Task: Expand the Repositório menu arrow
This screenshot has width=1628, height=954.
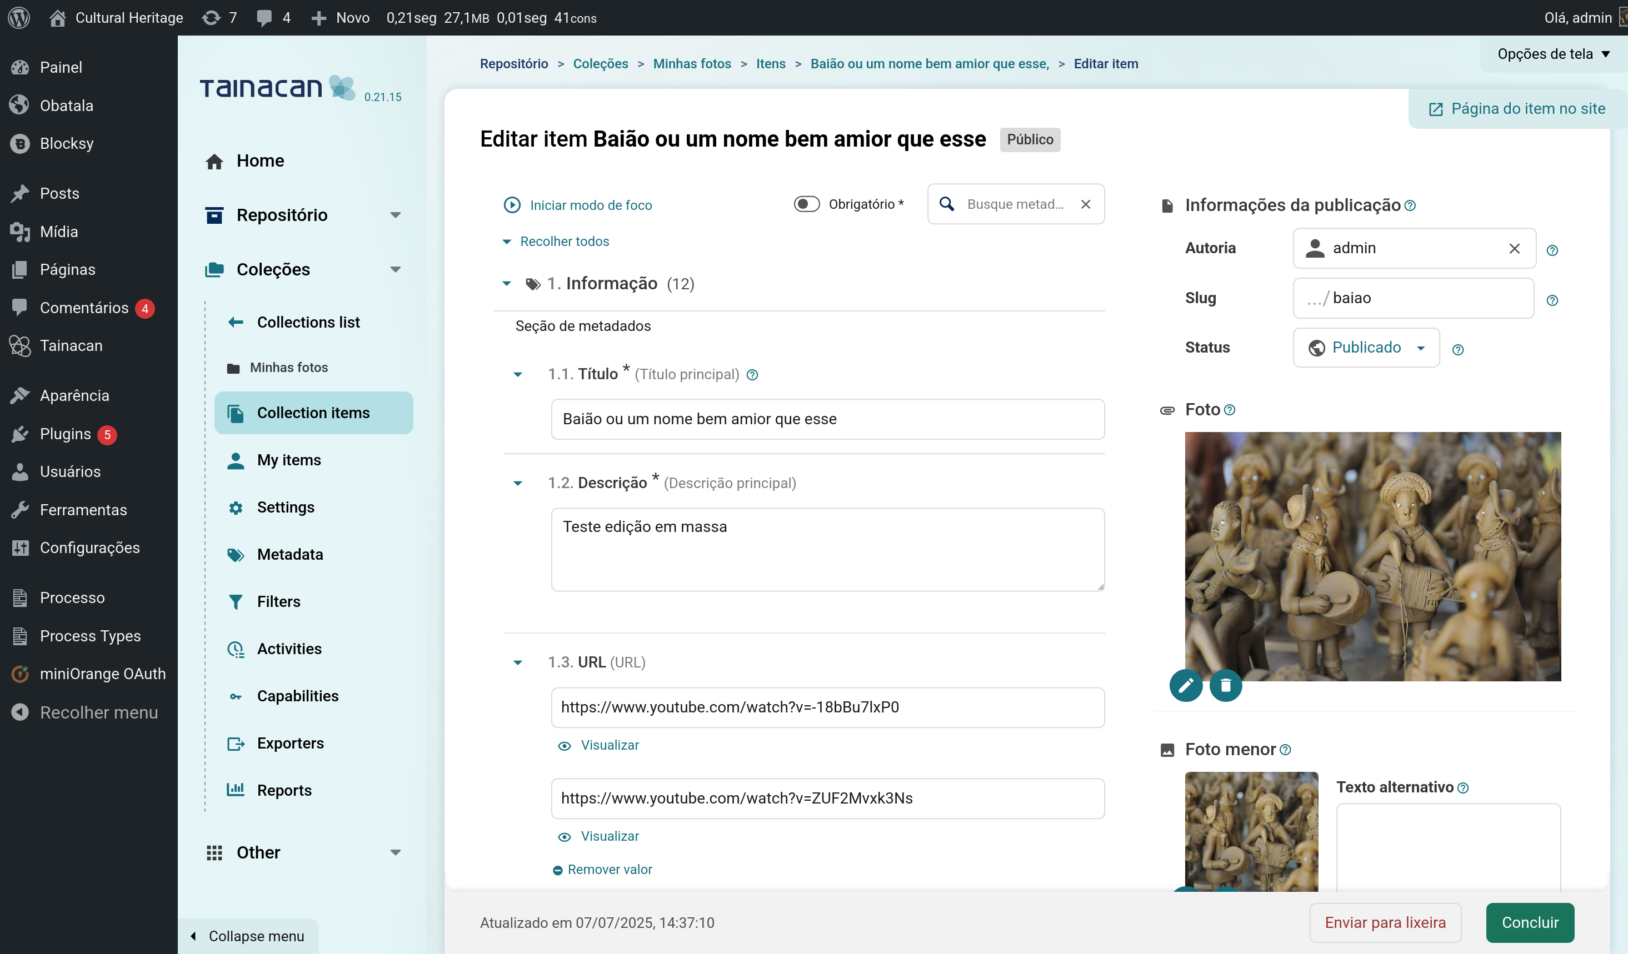Action: (x=396, y=215)
